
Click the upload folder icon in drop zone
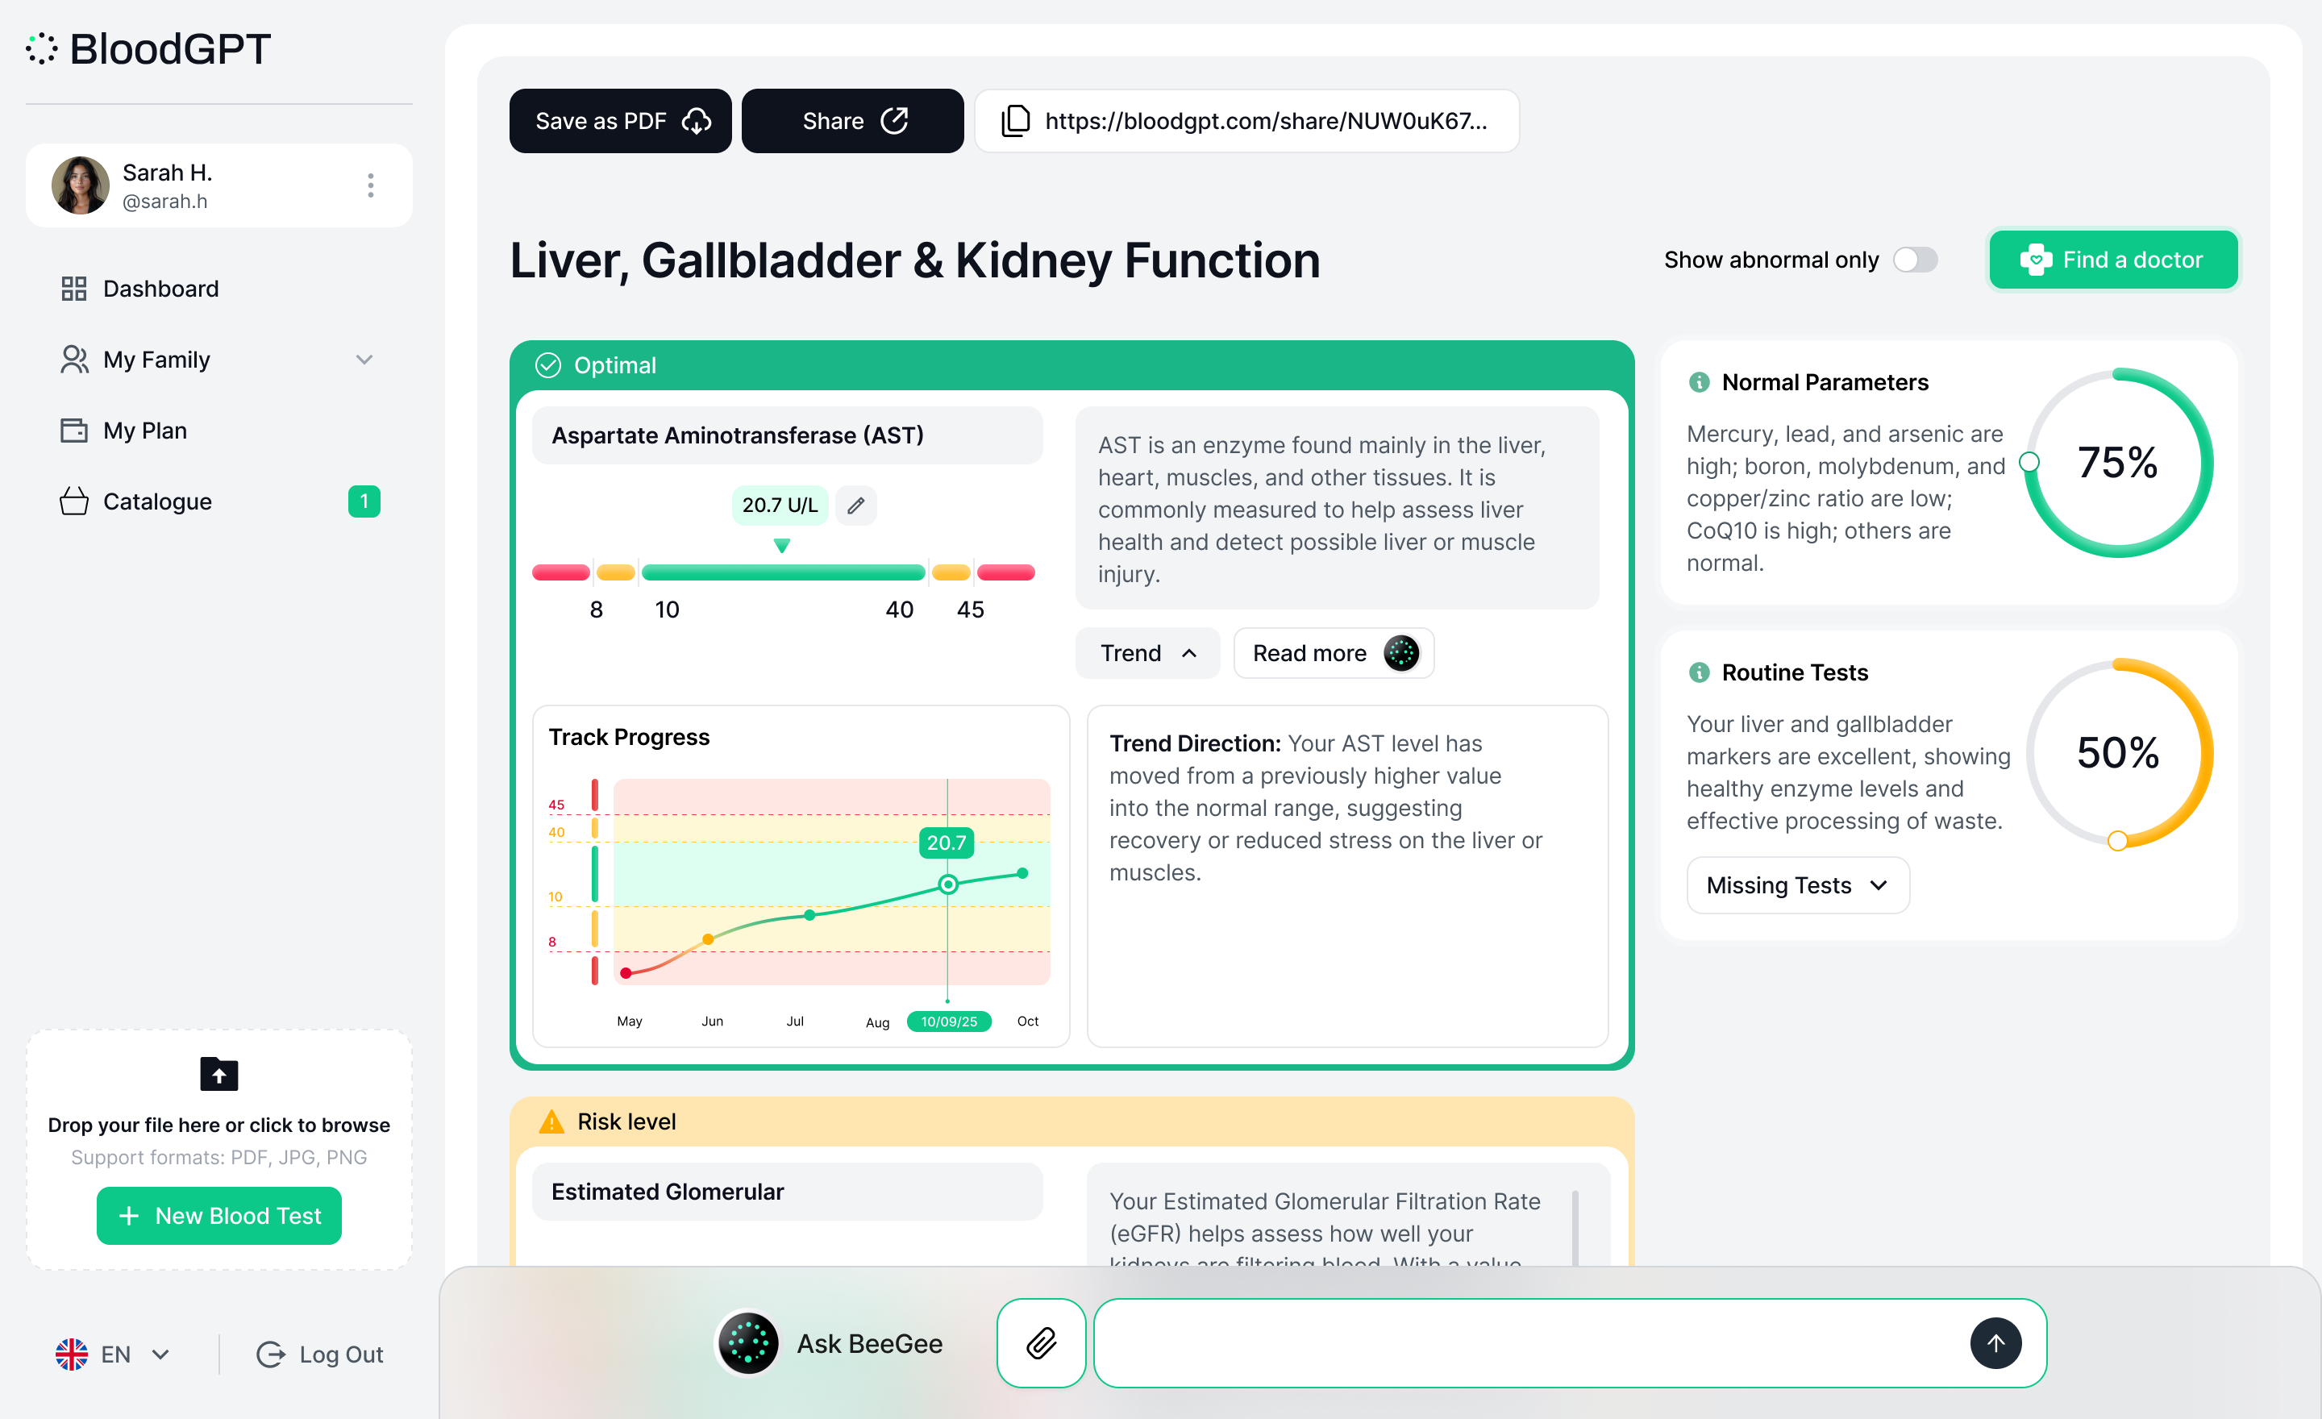[x=219, y=1074]
